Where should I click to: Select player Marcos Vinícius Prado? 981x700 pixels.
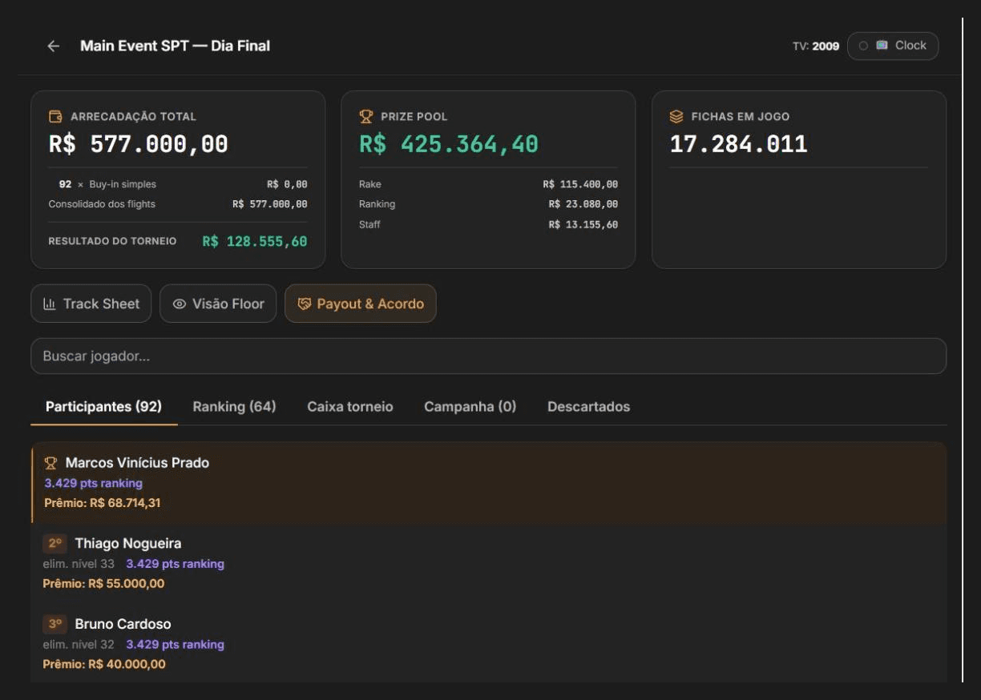[137, 463]
